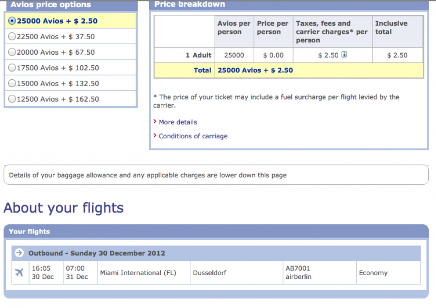Viewport: 436px width, 308px height.
Task: Pick 17500 Avios + $102.50 option
Action: 13,68
